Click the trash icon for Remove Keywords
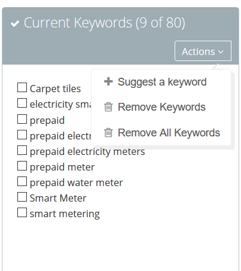The height and width of the screenshot is (271, 241). (x=108, y=107)
